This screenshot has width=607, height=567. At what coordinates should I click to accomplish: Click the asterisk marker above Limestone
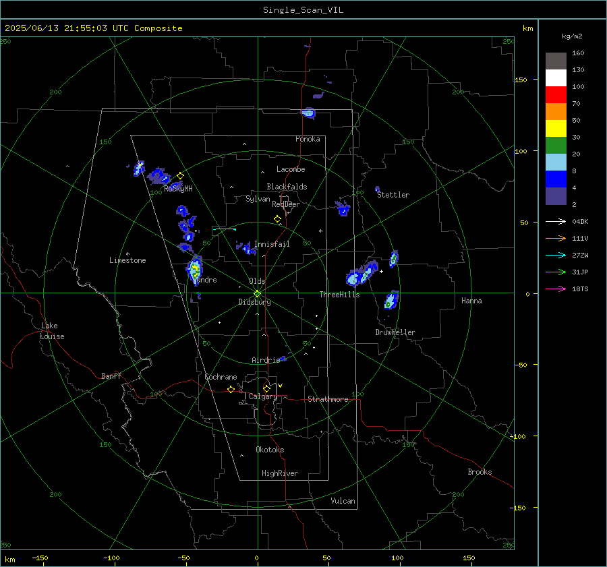pyautogui.click(x=127, y=254)
